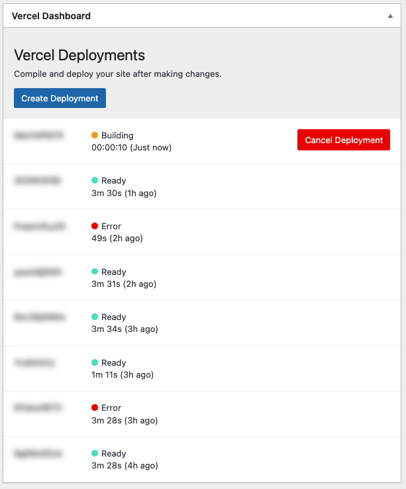Select '3m 28s (4h ago)' text
406x489 pixels.
point(125,466)
